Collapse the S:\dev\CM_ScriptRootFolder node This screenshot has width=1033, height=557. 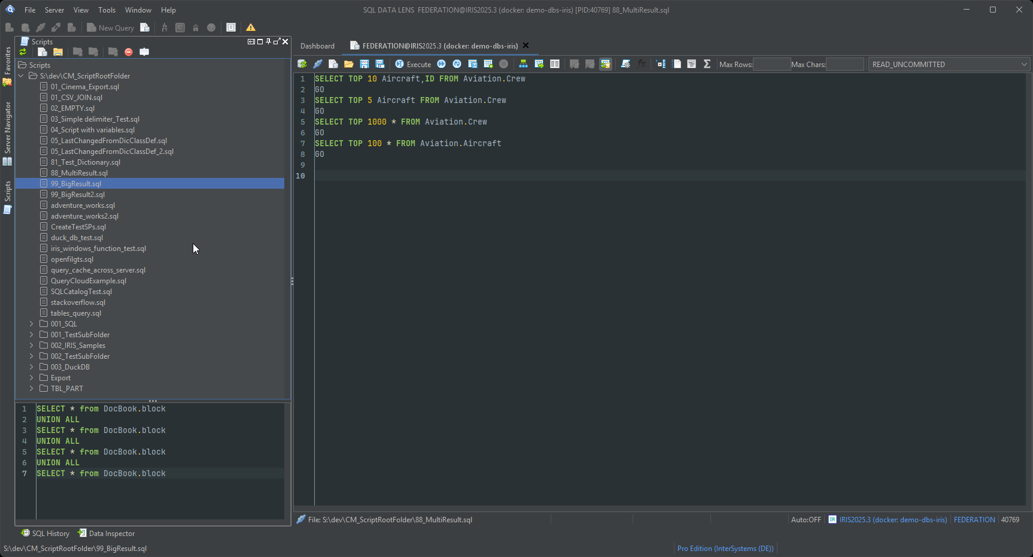[21, 76]
